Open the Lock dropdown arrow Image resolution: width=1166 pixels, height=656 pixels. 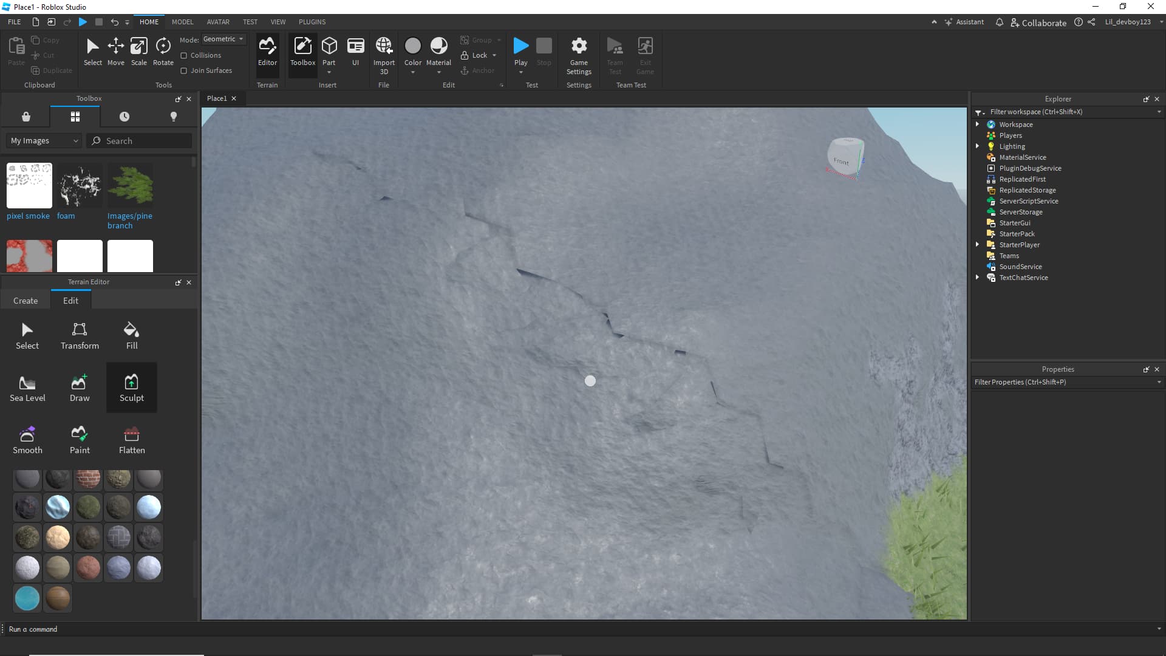pyautogui.click(x=494, y=55)
